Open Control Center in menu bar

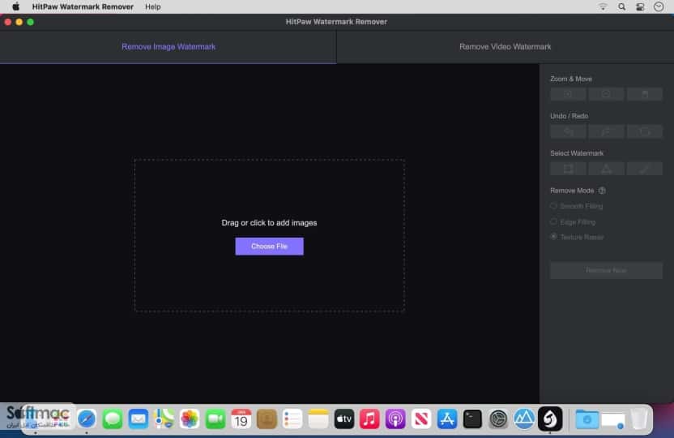click(x=640, y=6)
